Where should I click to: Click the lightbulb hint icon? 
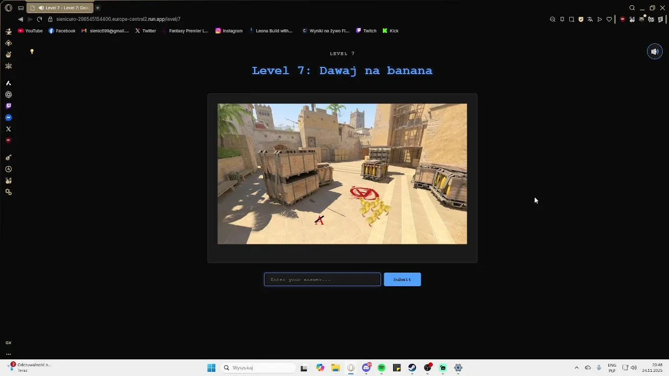pyautogui.click(x=32, y=52)
